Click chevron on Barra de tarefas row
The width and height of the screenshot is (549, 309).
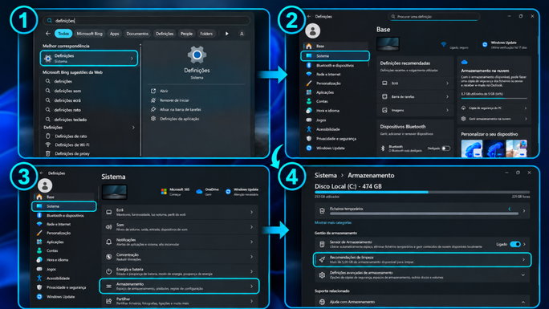[447, 96]
